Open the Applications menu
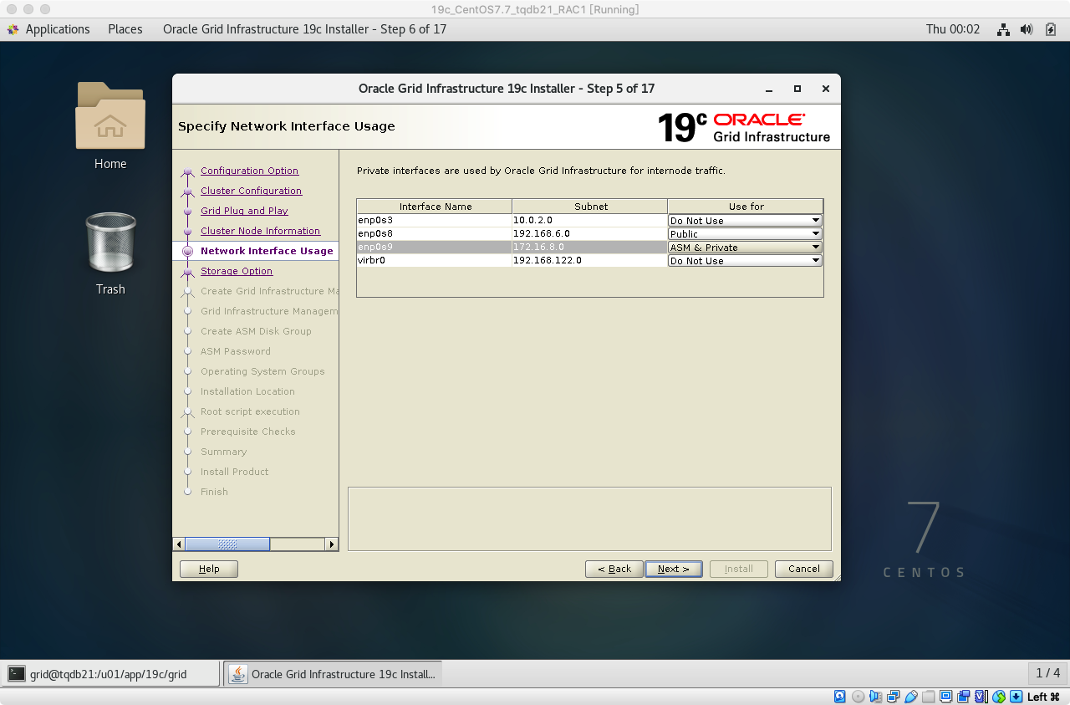The height and width of the screenshot is (705, 1070). [x=58, y=29]
